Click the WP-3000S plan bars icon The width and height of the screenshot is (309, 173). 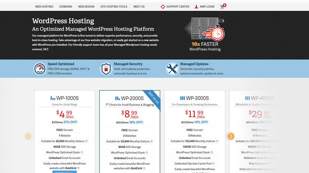tap(183, 98)
